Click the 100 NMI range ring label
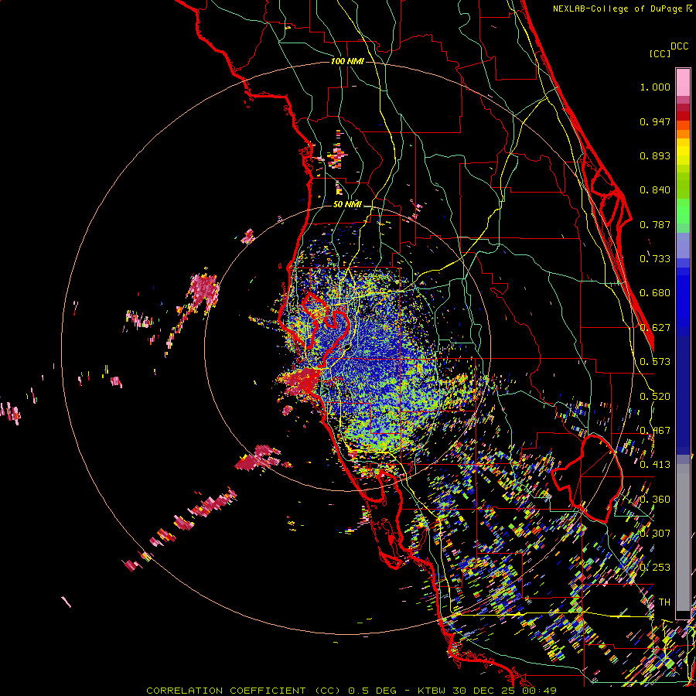Screen dimensions: 696x696 (347, 61)
